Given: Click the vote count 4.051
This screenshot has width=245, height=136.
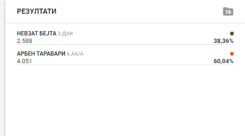Looking at the screenshot, I should 24,61.
